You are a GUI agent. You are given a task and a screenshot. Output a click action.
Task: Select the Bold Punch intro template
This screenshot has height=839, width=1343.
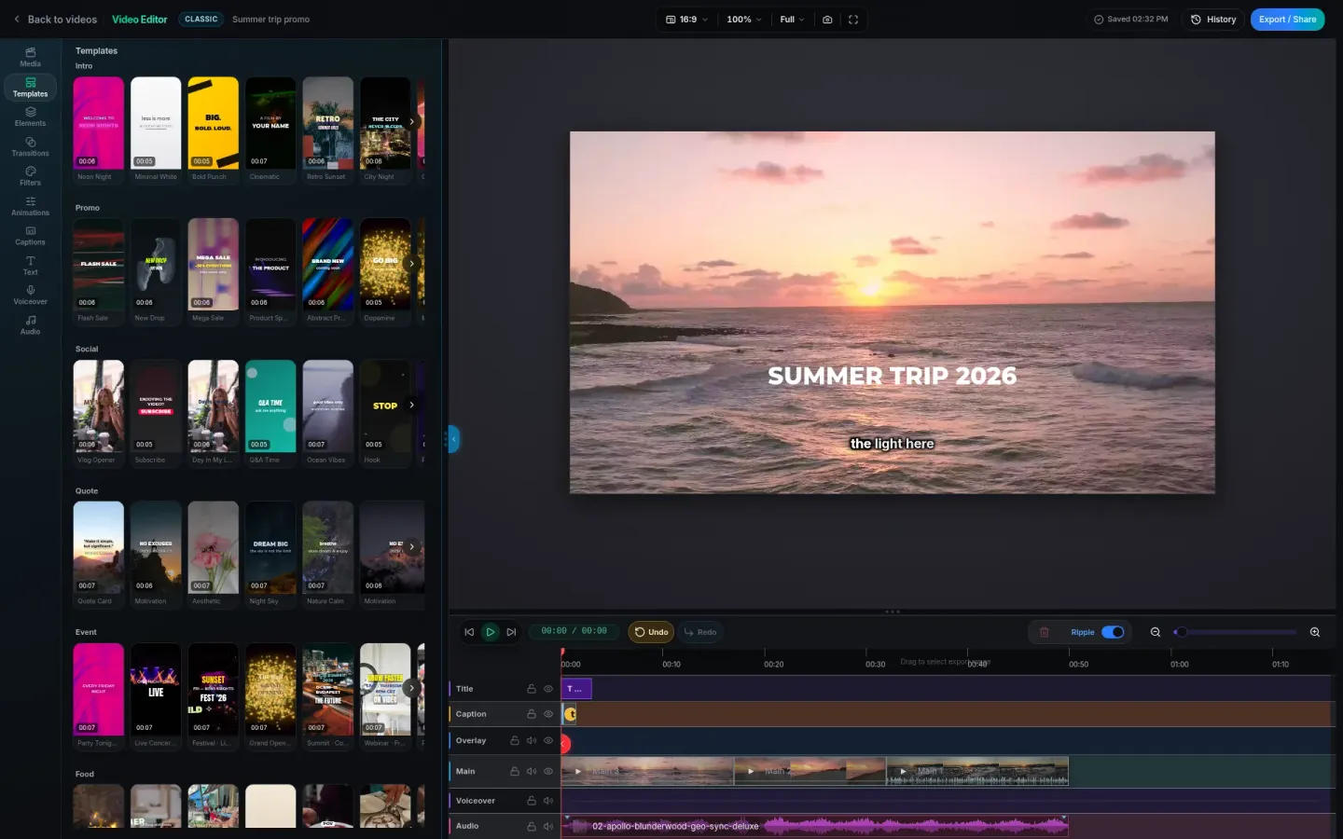[x=213, y=129]
